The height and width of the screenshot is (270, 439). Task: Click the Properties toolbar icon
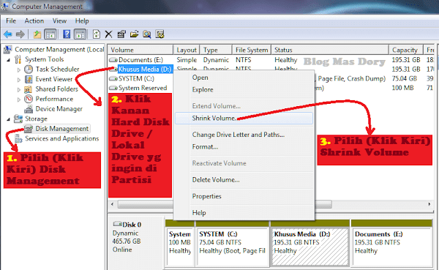coord(121,34)
